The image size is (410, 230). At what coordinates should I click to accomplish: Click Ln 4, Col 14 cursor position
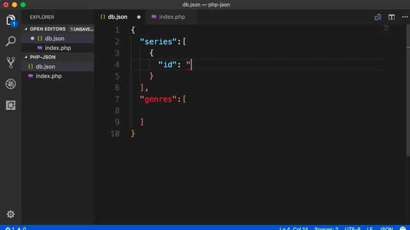pyautogui.click(x=293, y=228)
